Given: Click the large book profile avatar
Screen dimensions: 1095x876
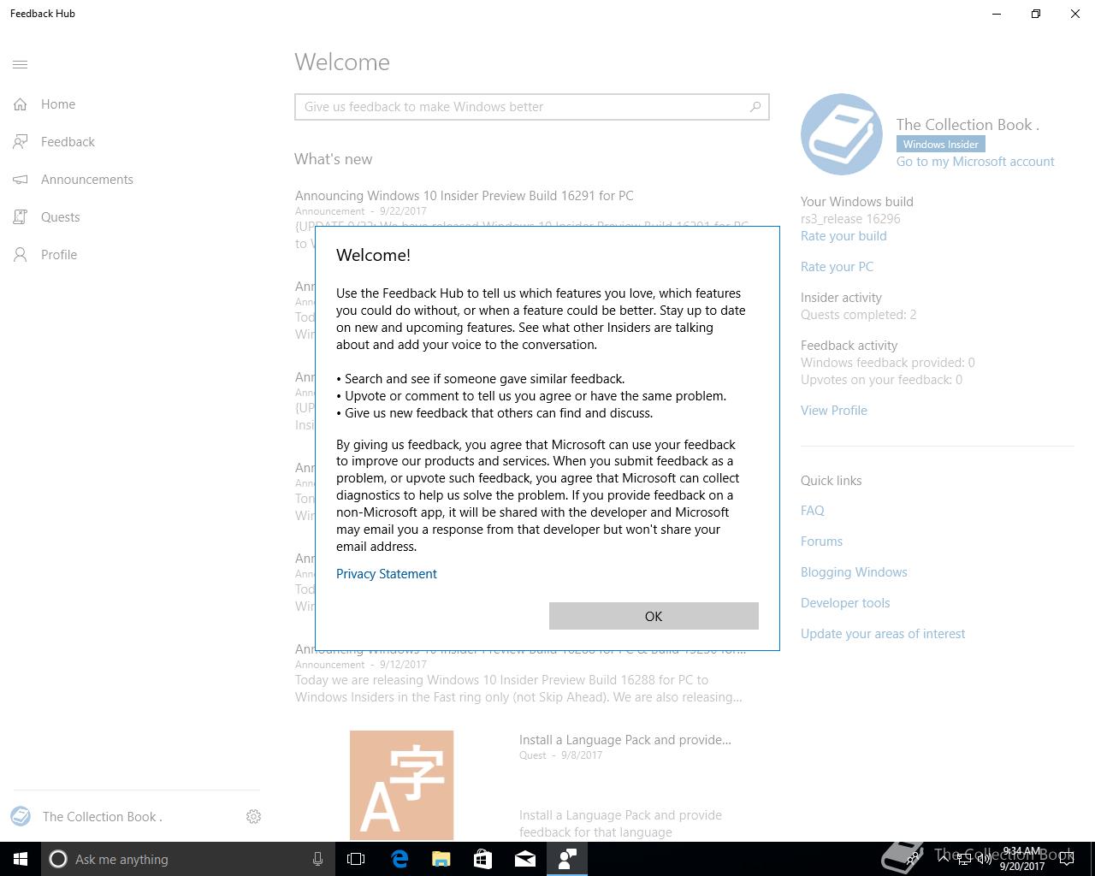Looking at the screenshot, I should point(842,134).
